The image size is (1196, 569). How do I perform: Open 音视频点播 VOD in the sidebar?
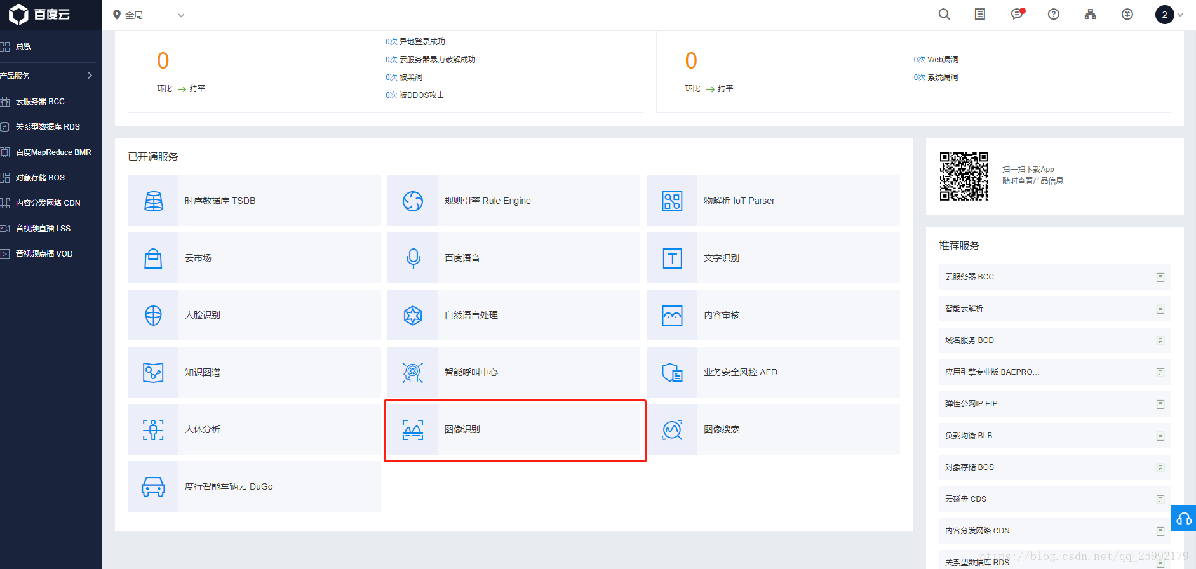[51, 254]
